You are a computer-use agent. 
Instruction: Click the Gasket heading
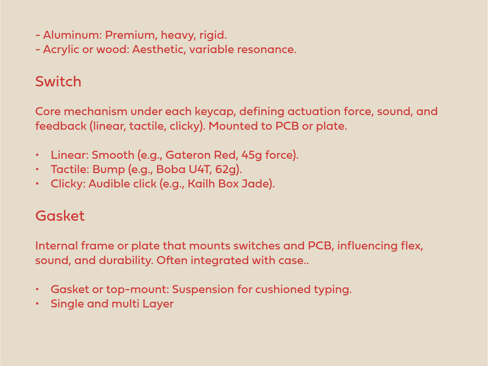coord(60,216)
